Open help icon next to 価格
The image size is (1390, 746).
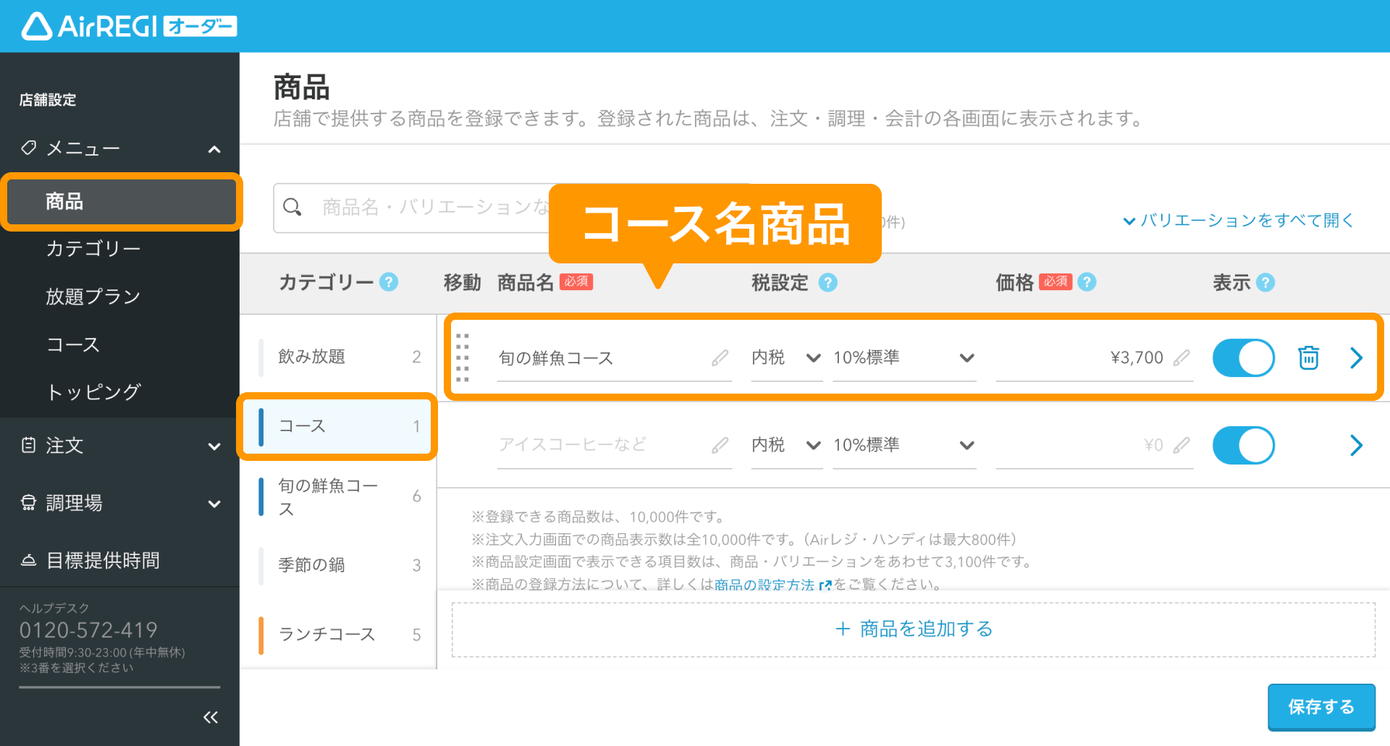1087,282
